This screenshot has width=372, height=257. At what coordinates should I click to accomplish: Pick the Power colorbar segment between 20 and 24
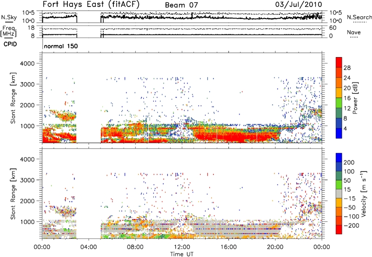click(x=339, y=83)
